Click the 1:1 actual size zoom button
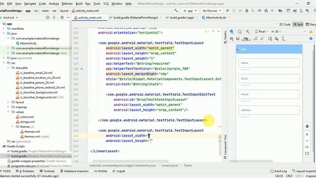 (x=307, y=147)
